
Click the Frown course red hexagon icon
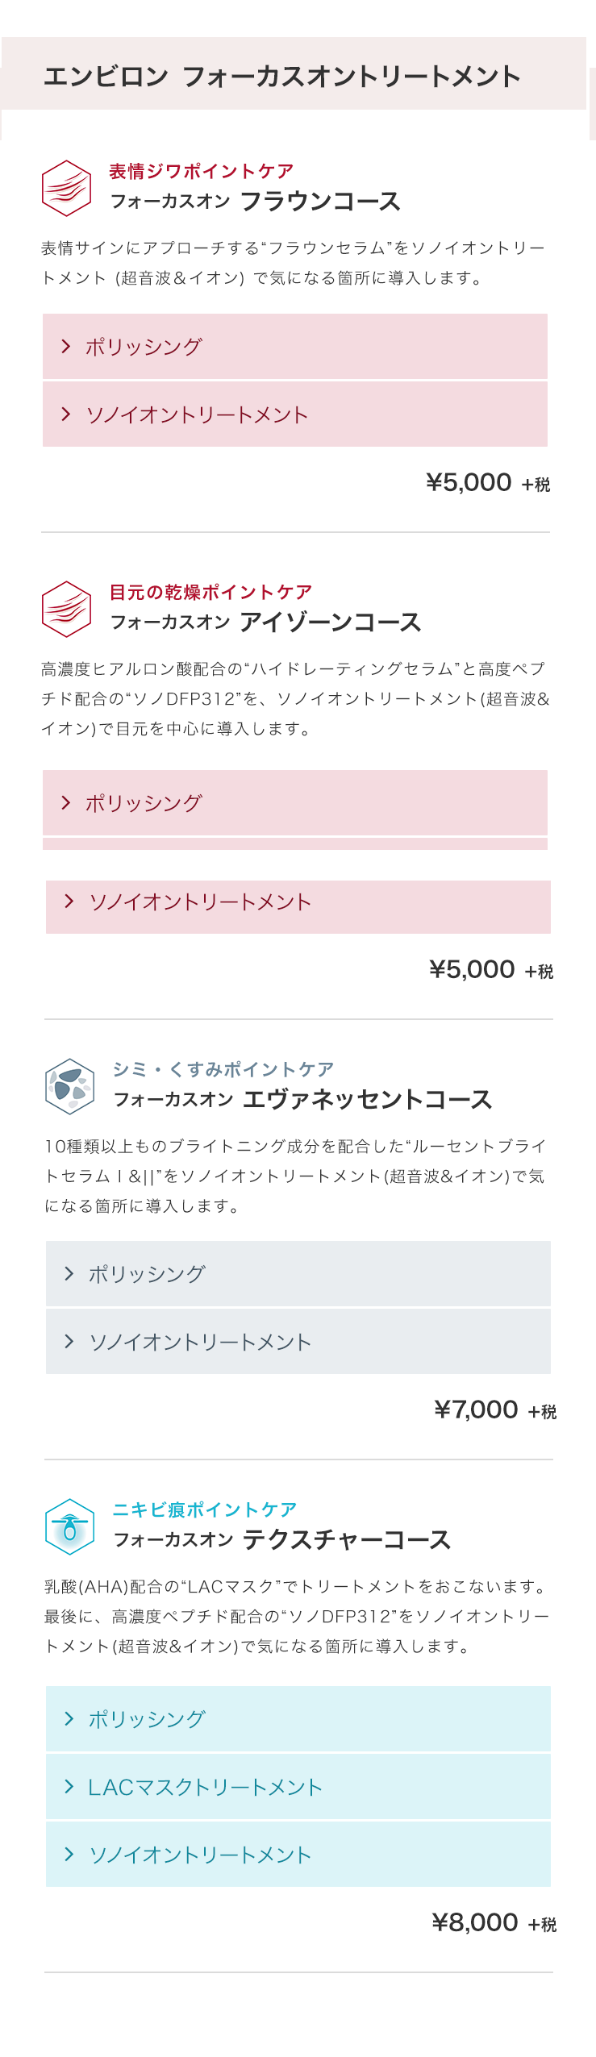click(66, 188)
